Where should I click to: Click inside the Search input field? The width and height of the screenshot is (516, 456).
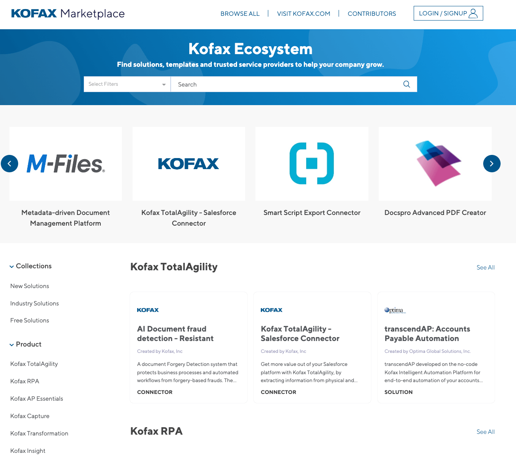point(277,84)
